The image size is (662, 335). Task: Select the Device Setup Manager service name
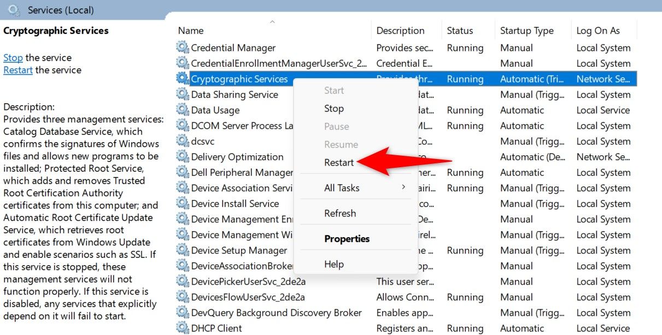239,250
